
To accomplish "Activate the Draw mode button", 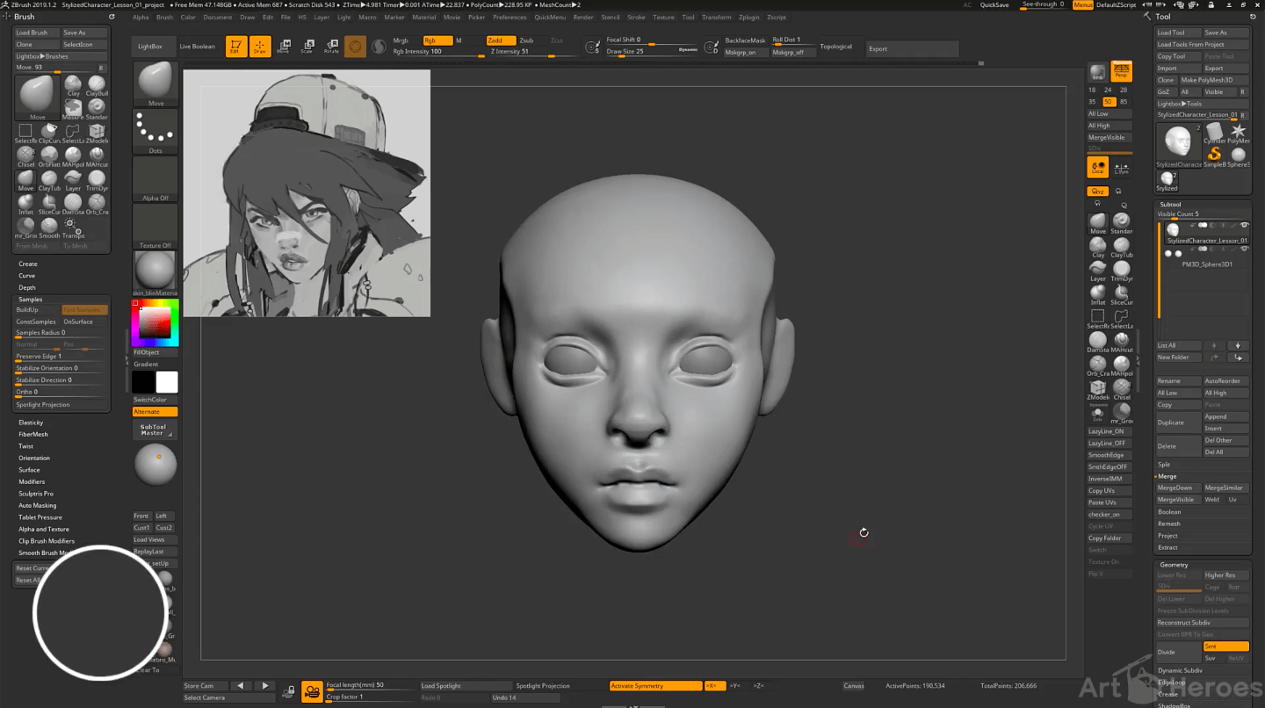I will coord(260,47).
